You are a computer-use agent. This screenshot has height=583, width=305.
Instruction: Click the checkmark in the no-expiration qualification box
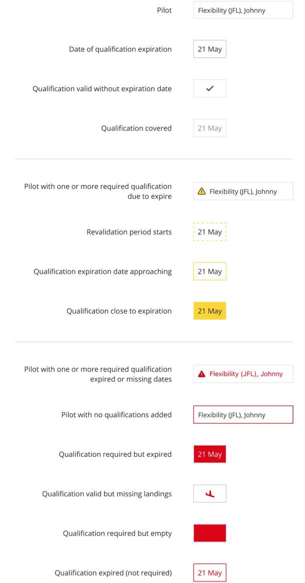209,89
